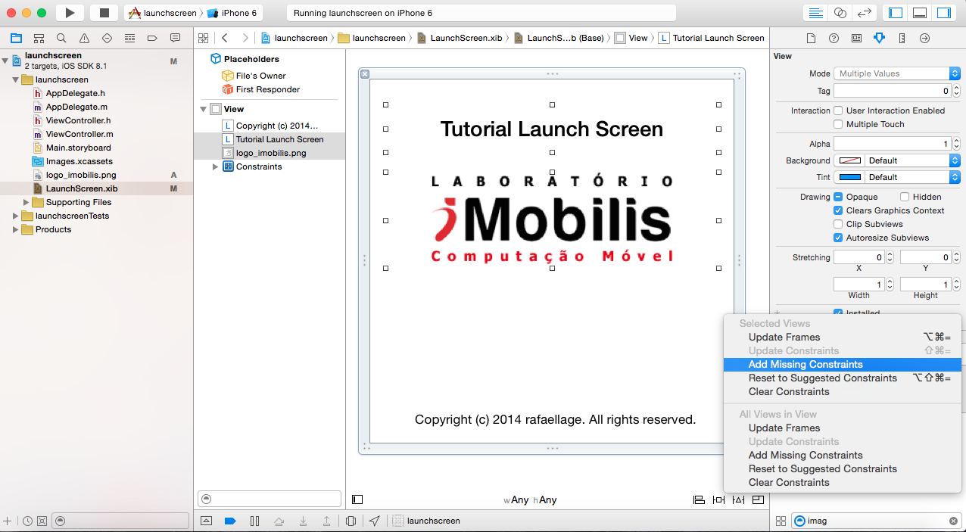Uncheck Clears Graphics Context
966x532 pixels.
[x=838, y=210]
